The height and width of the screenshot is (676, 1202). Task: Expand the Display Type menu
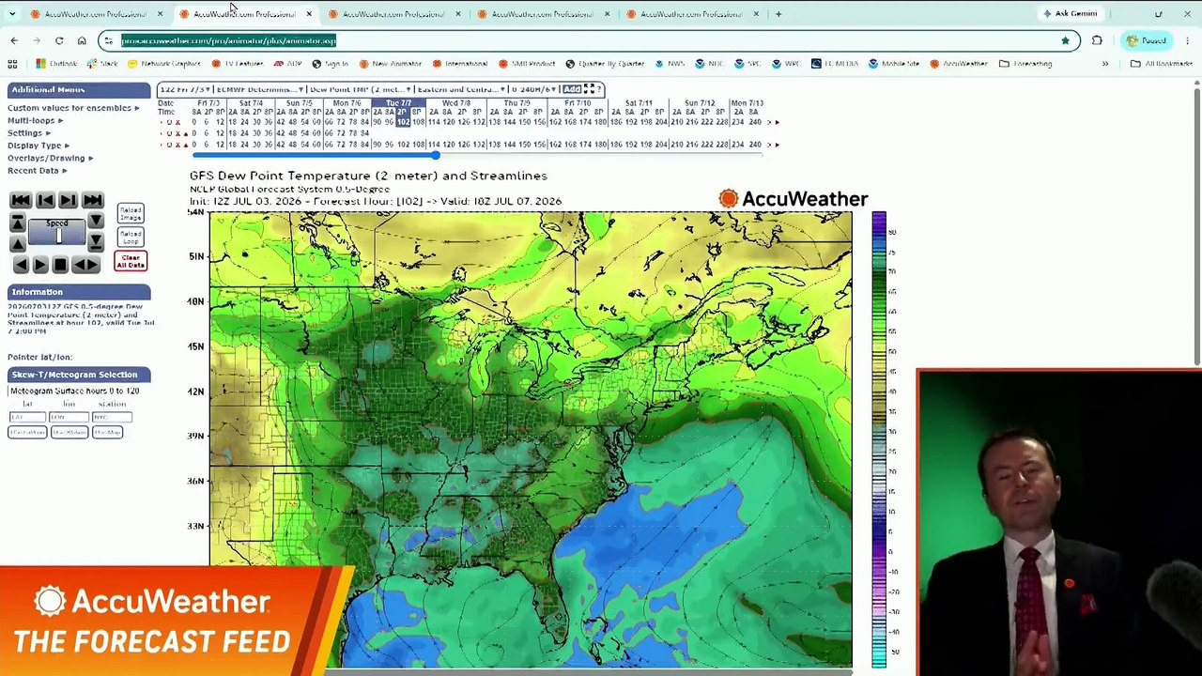39,146
